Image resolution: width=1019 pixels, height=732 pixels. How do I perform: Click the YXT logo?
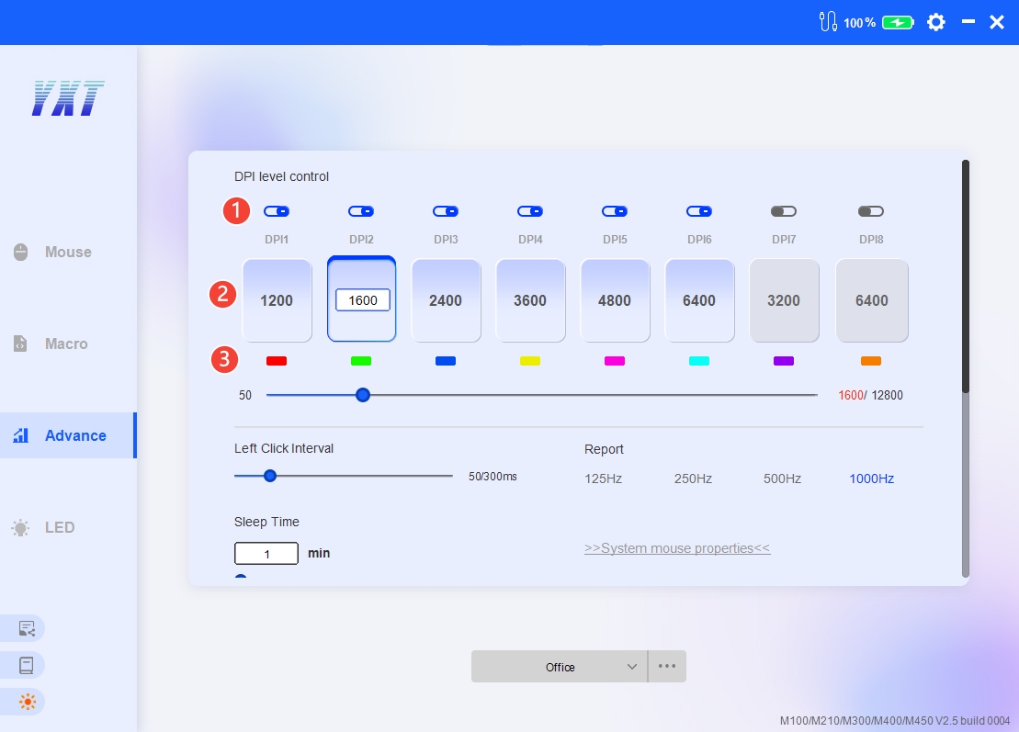68,98
